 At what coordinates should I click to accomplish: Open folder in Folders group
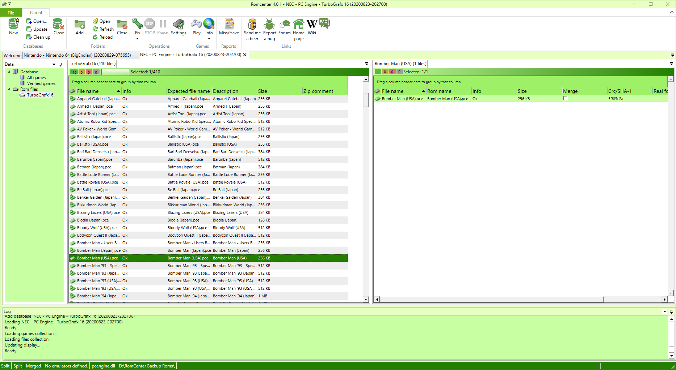[101, 21]
